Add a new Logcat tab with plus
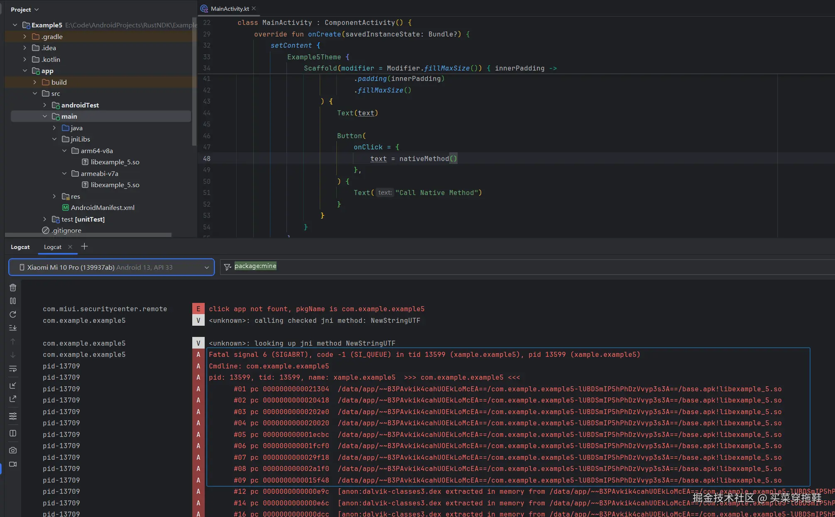The image size is (835, 517). (84, 246)
